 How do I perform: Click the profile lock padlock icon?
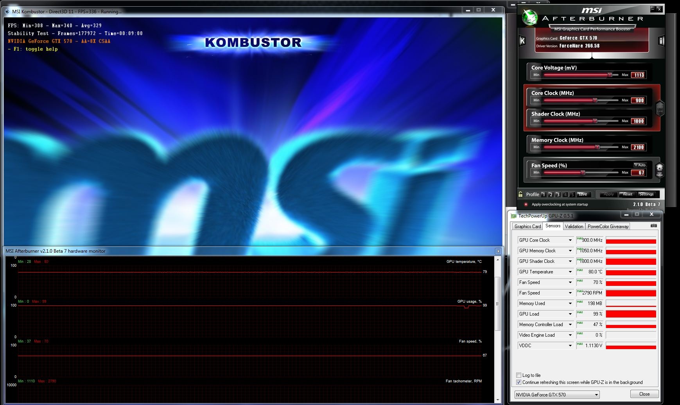[x=520, y=194]
